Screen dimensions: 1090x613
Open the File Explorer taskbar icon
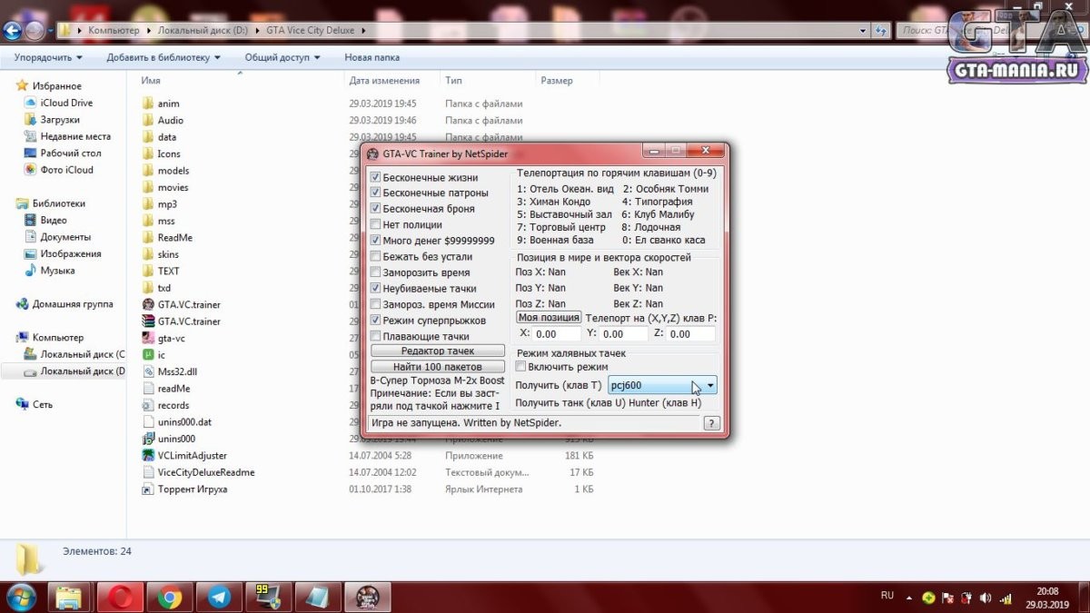click(x=71, y=597)
